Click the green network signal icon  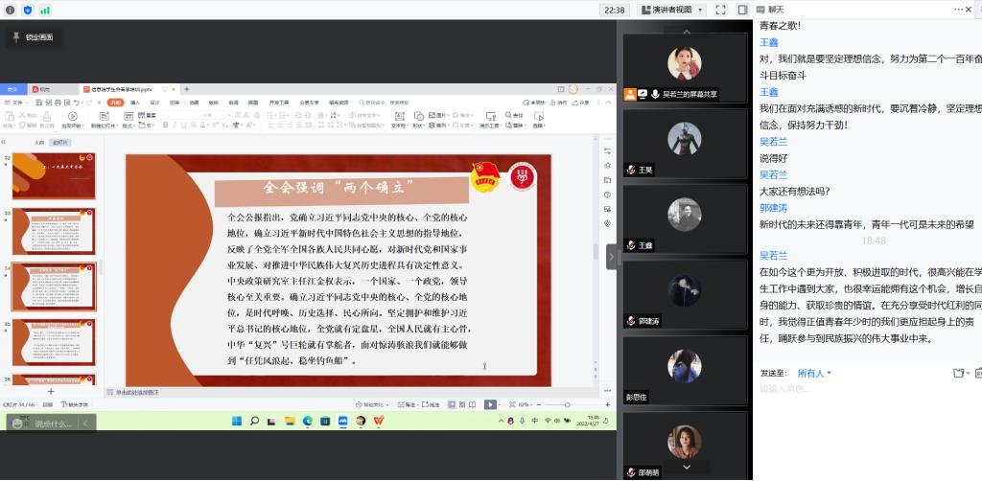[45, 10]
